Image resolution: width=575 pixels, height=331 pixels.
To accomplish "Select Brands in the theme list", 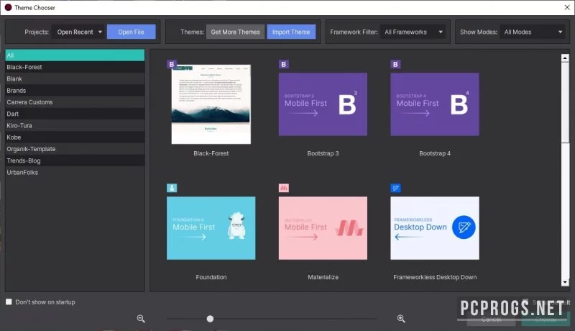I will click(75, 91).
